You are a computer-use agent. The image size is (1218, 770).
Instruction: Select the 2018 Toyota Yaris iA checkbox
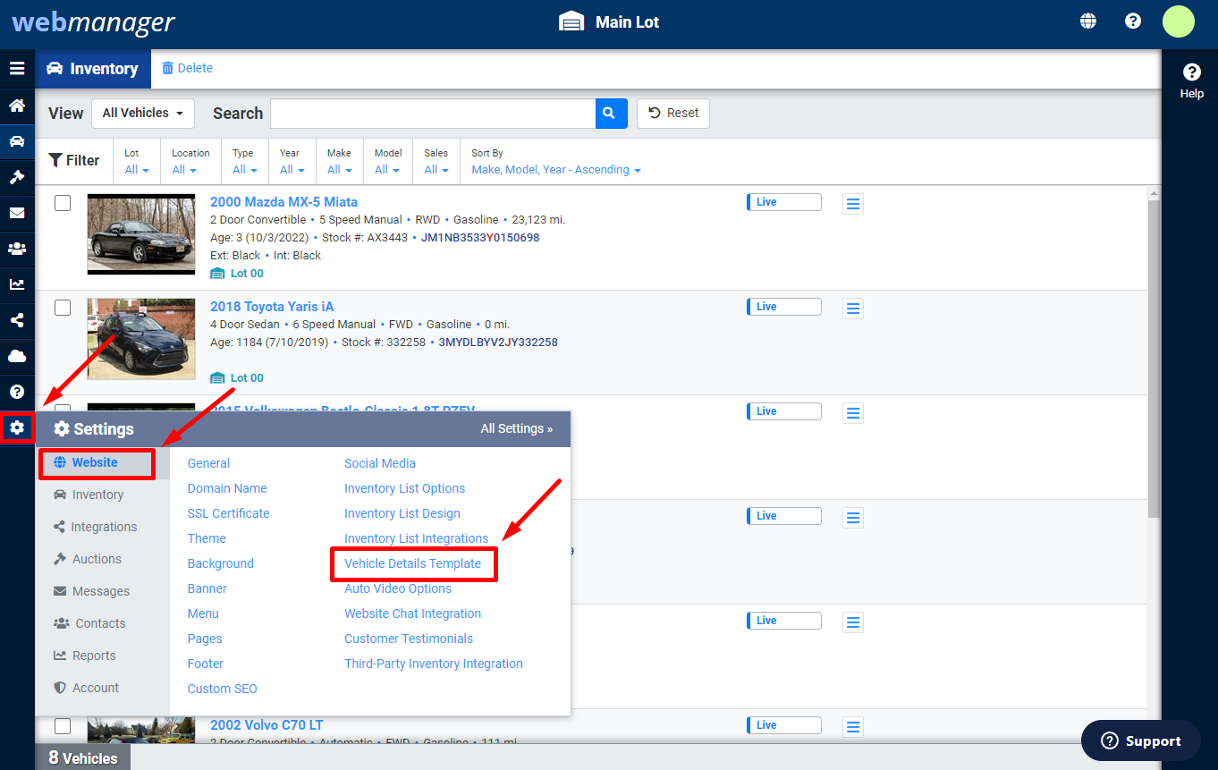click(x=63, y=308)
